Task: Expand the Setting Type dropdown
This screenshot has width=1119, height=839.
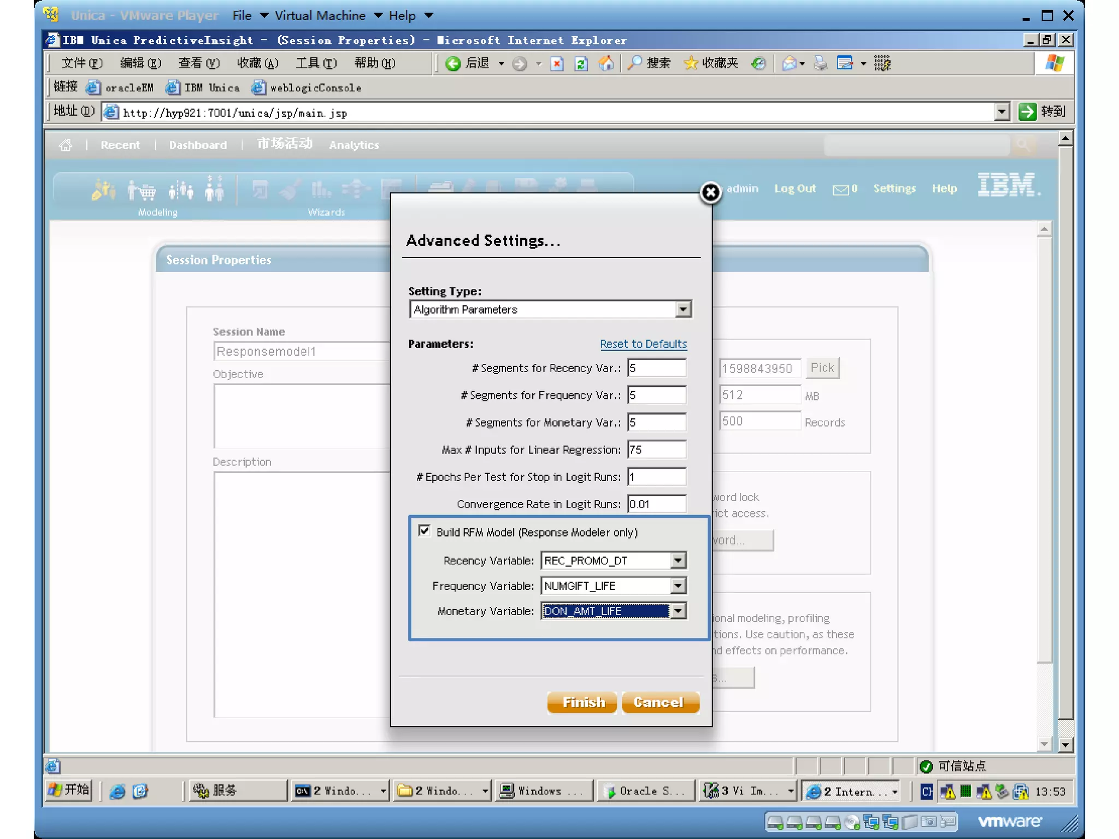Action: click(683, 310)
